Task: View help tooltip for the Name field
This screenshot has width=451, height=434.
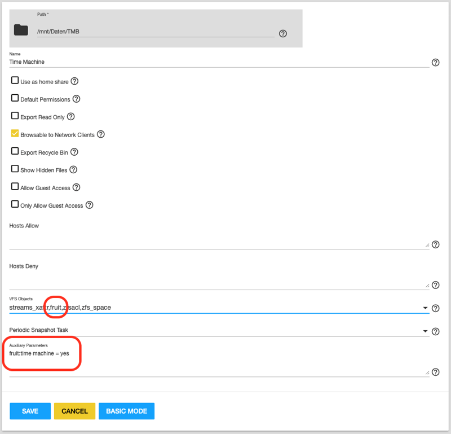Action: click(x=435, y=63)
